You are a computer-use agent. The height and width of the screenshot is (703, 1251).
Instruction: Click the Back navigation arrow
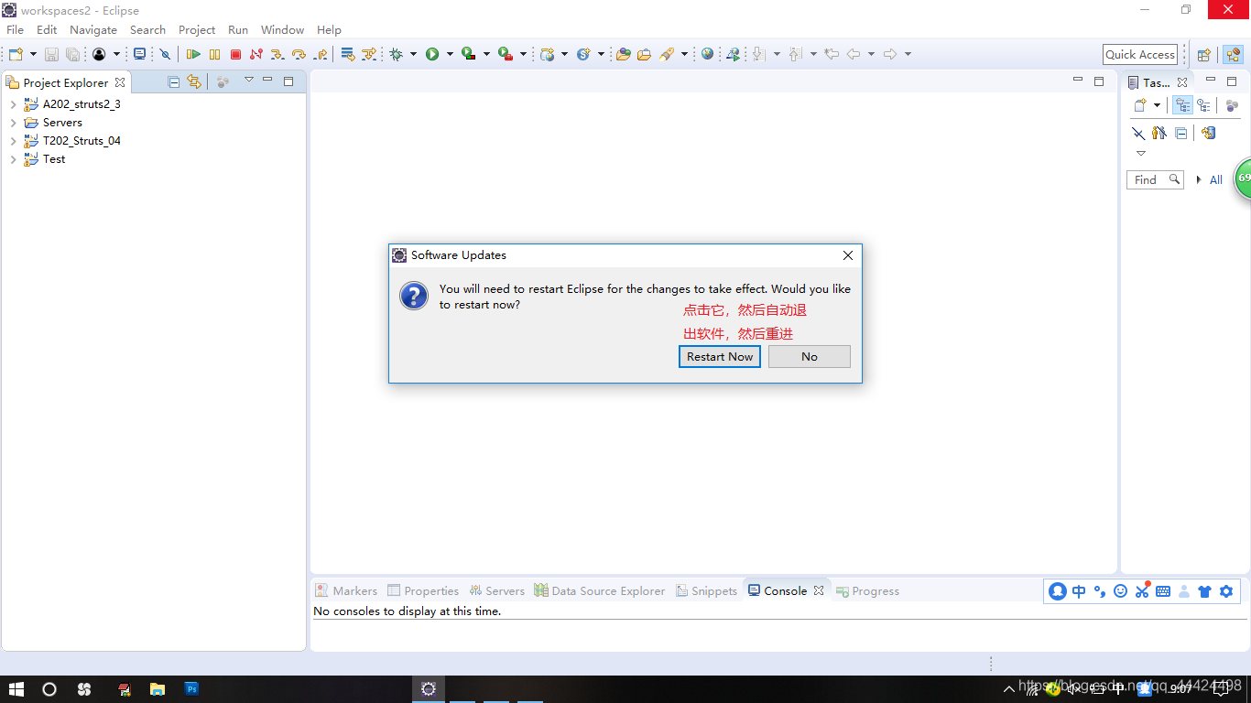pyautogui.click(x=854, y=54)
